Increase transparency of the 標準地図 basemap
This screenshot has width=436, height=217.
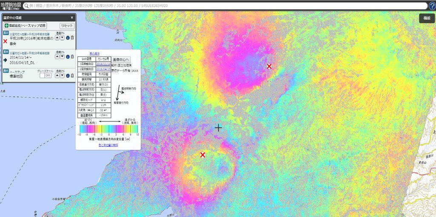(57, 76)
